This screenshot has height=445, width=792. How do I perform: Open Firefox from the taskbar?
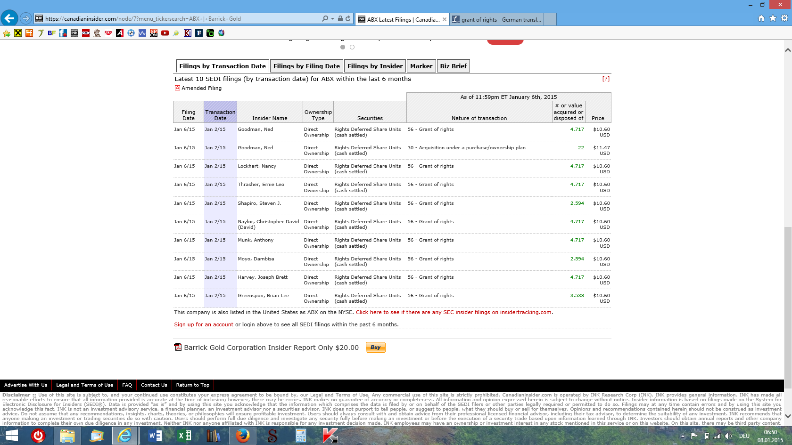(x=243, y=436)
